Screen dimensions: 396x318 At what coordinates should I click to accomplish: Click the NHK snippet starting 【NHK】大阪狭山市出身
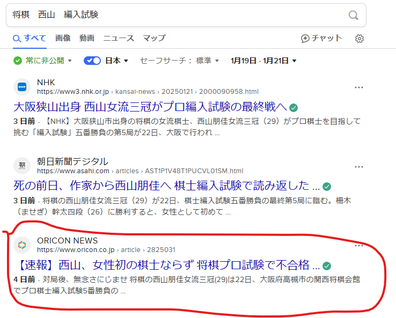click(187, 127)
